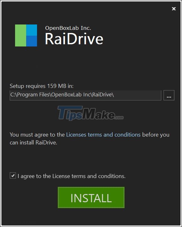Screen dimensions: 182x227
Task: Click the green INSTALL button
Action: [x=91, y=197]
